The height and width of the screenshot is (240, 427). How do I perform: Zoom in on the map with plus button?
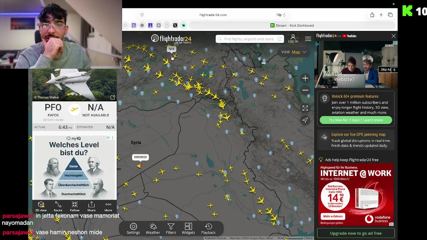tap(305, 78)
